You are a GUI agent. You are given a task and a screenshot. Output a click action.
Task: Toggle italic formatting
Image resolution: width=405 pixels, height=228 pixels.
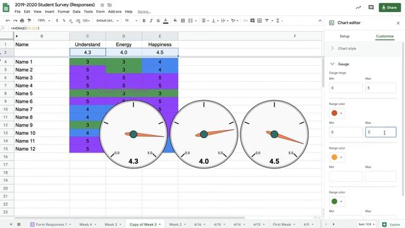pos(151,20)
